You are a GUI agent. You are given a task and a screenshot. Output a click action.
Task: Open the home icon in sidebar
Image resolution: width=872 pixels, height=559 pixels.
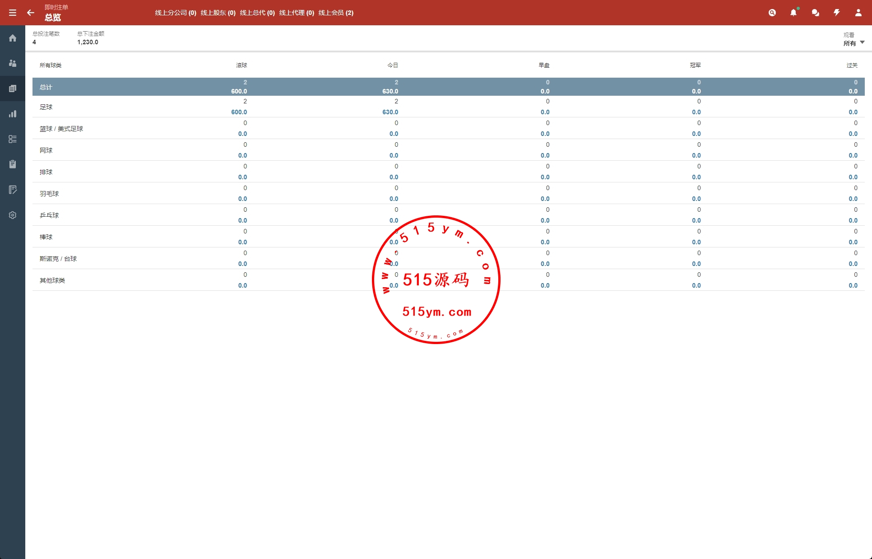click(13, 38)
